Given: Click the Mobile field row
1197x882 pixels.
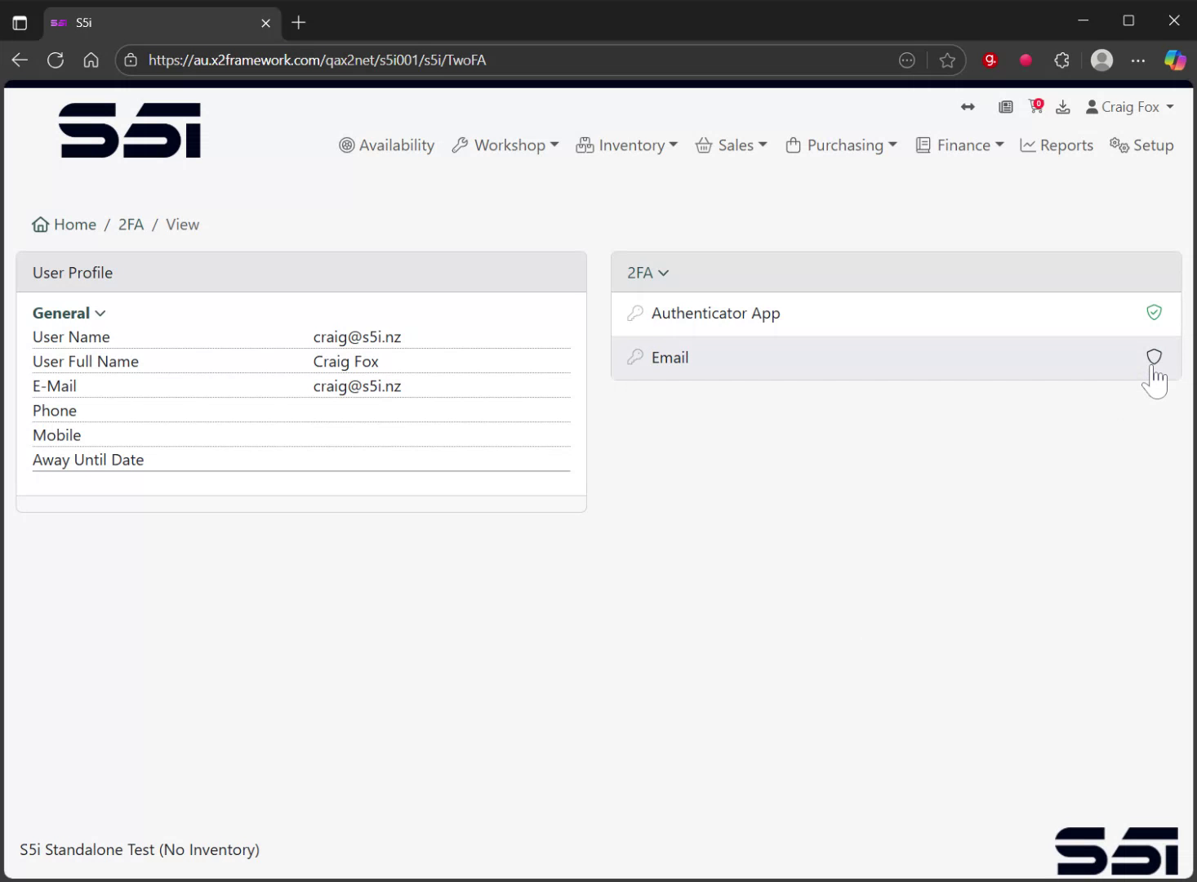Looking at the screenshot, I should pos(301,435).
